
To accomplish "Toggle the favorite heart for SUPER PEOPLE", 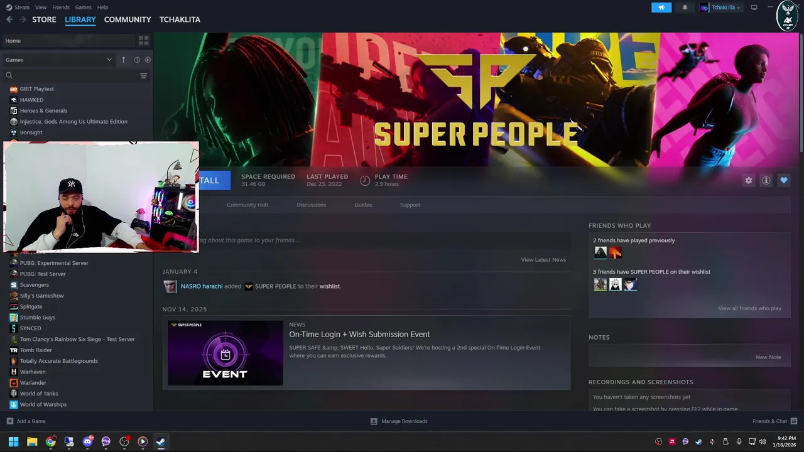I will pyautogui.click(x=783, y=180).
